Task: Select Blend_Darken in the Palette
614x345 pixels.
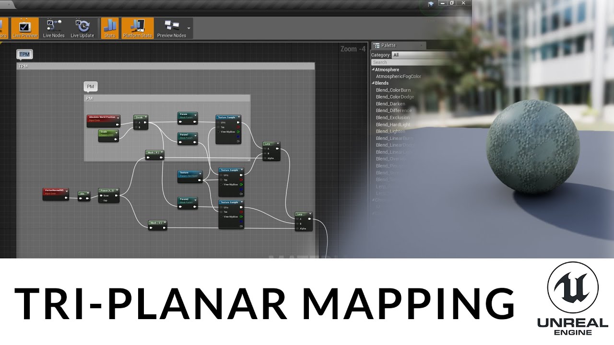Action: (x=390, y=104)
